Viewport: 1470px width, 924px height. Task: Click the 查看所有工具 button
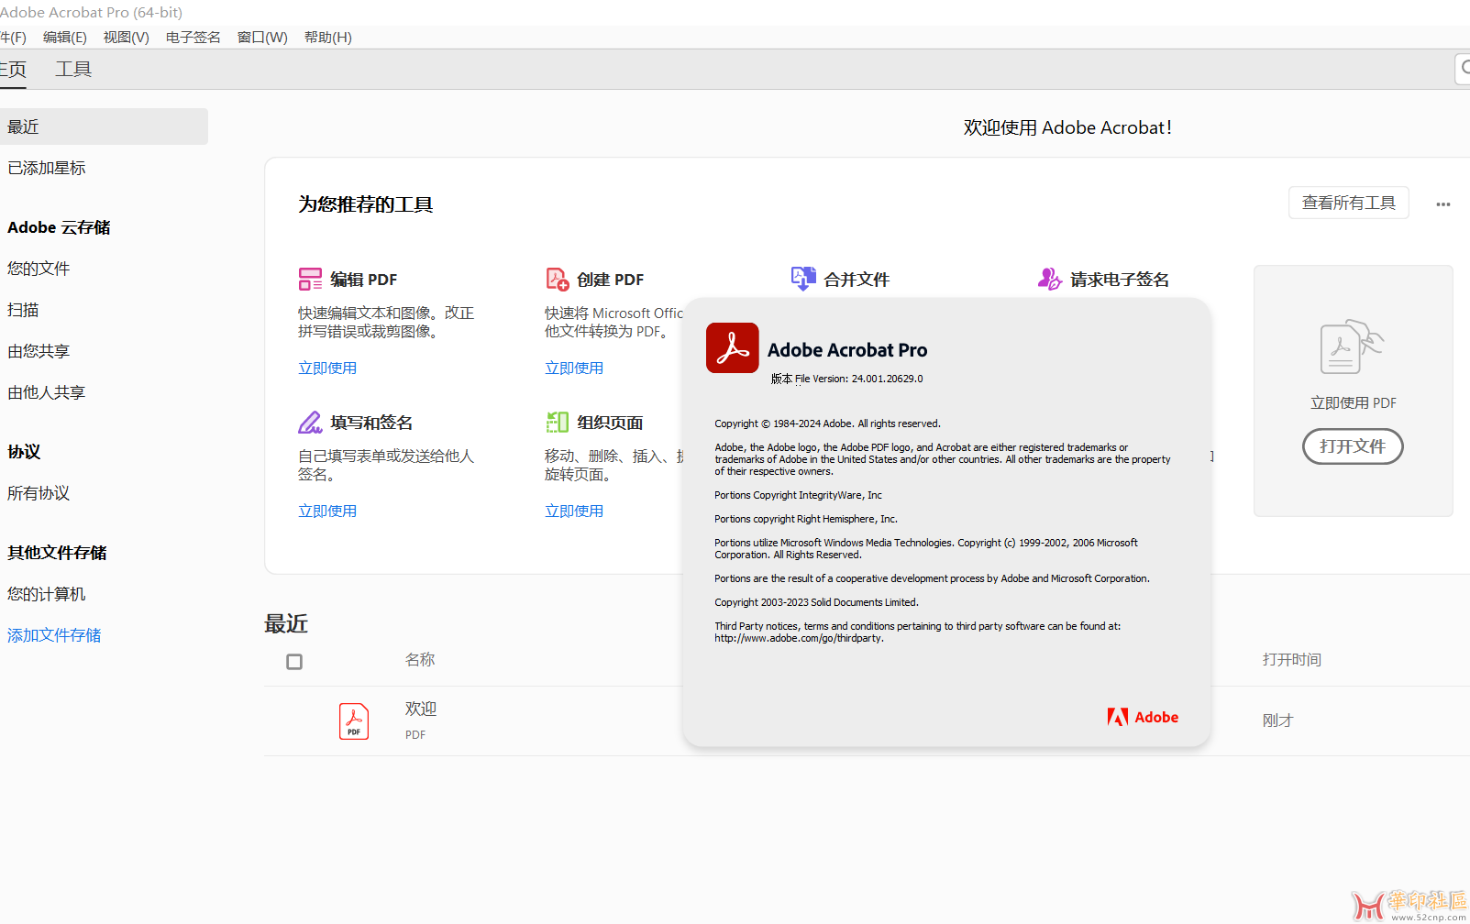pos(1349,203)
